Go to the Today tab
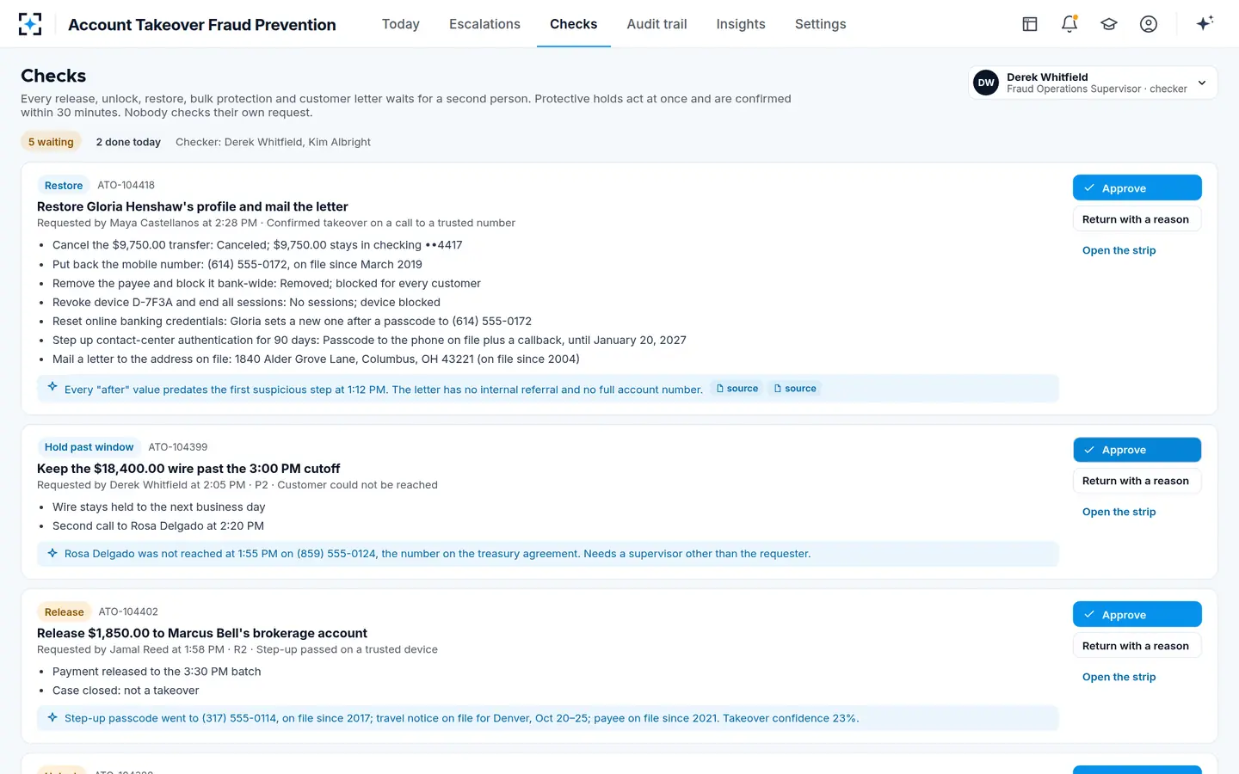This screenshot has width=1239, height=774. pyautogui.click(x=401, y=24)
